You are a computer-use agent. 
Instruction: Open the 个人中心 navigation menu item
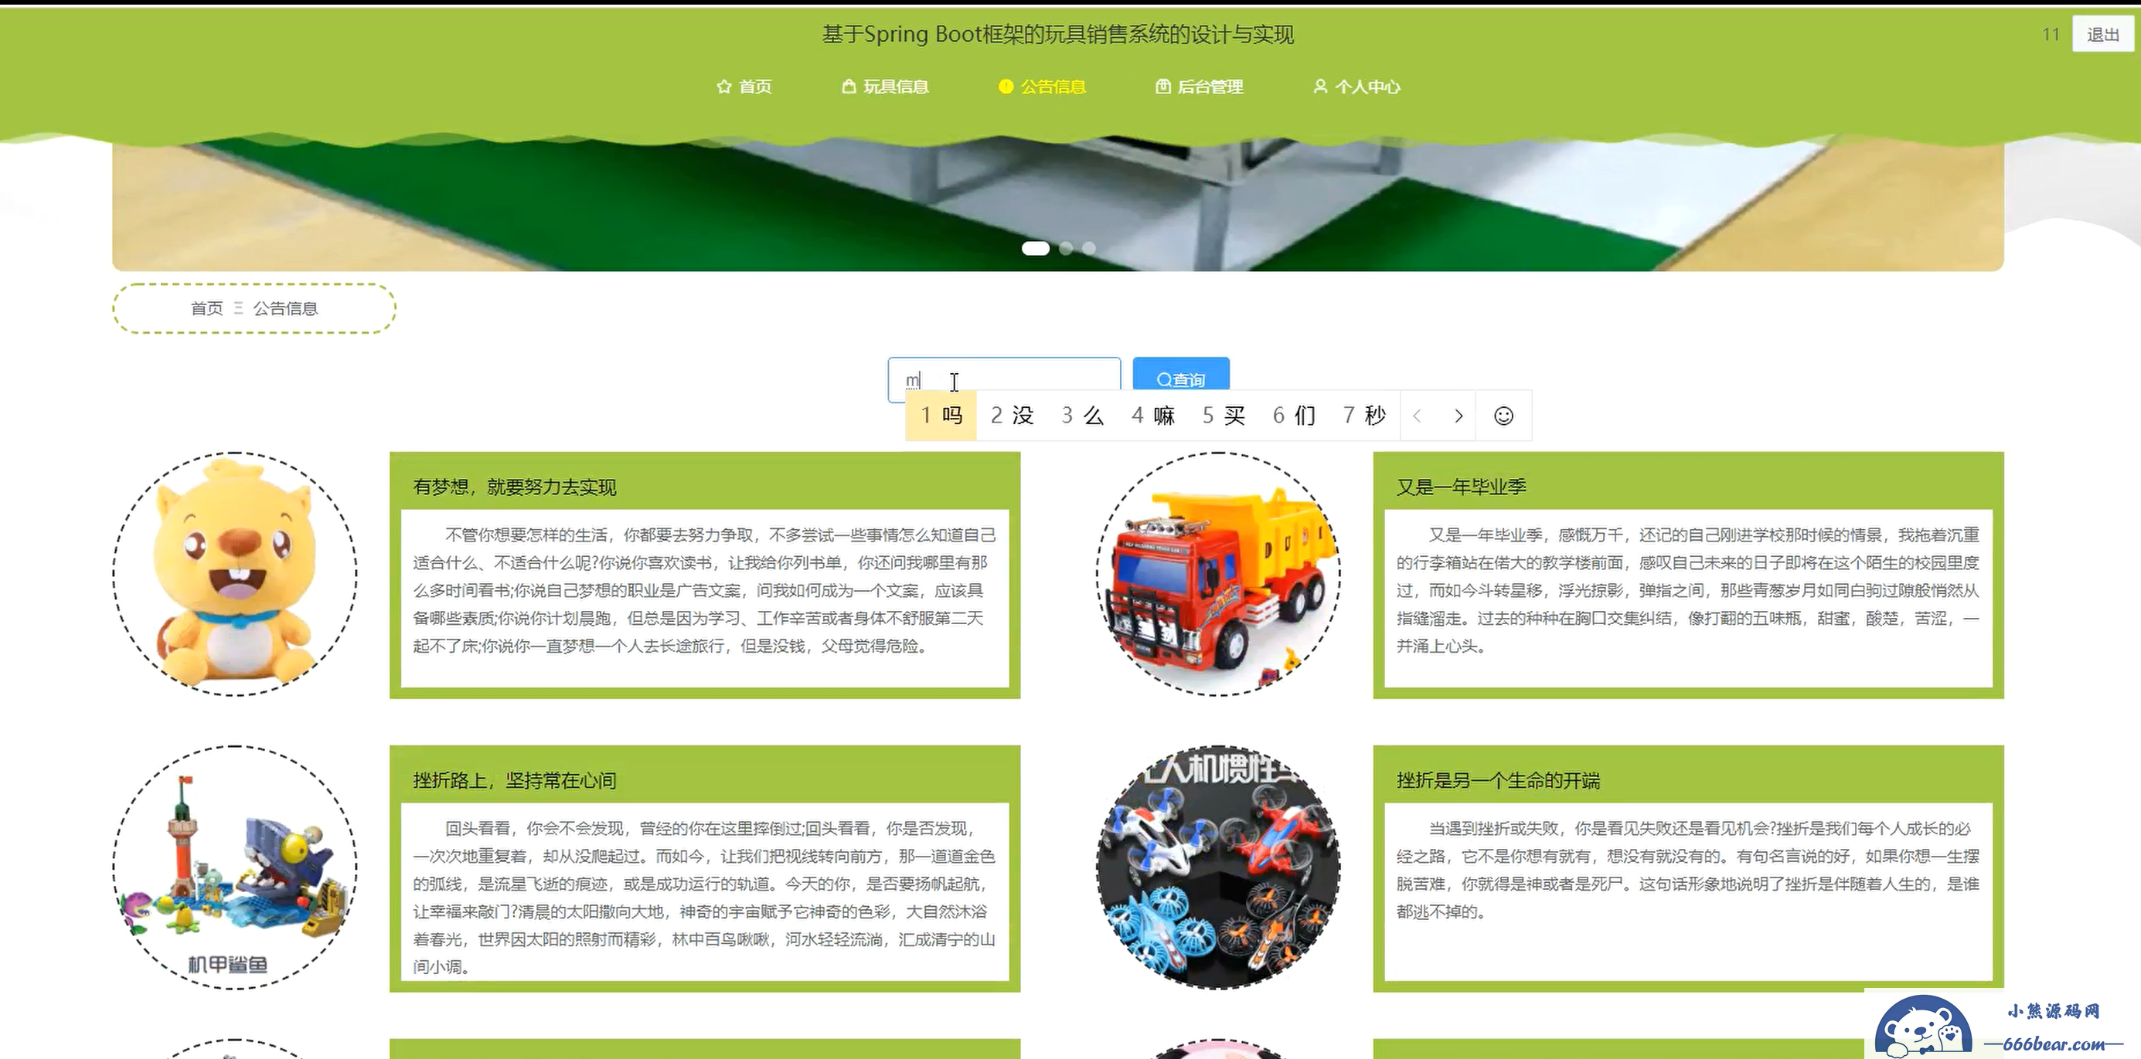click(1356, 87)
